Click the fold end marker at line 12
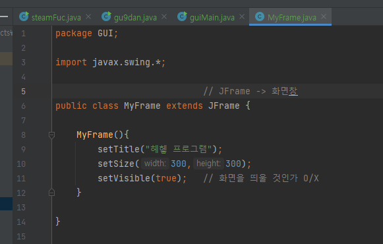The height and width of the screenshot is (244, 383). (x=51, y=193)
